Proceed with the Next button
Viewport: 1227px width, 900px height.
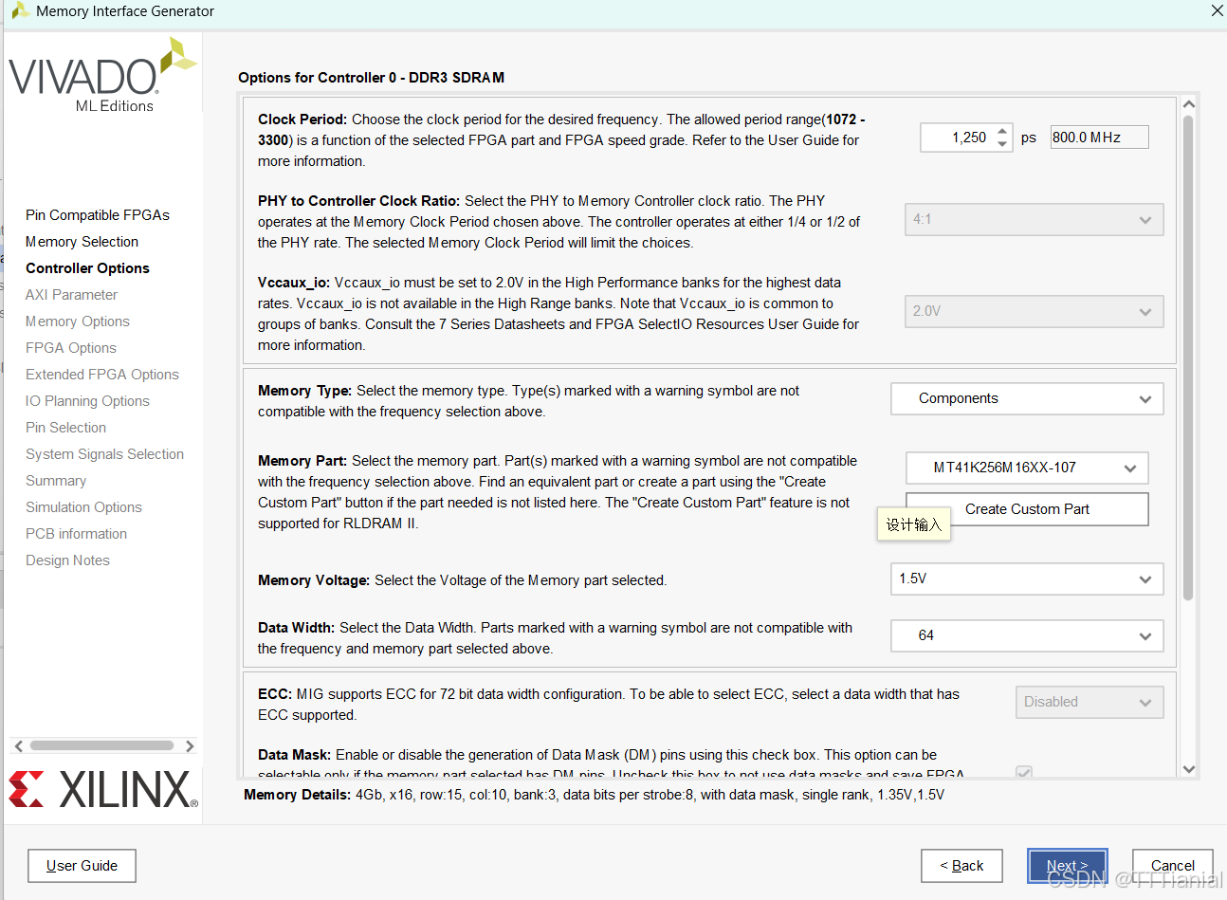[x=1068, y=866]
